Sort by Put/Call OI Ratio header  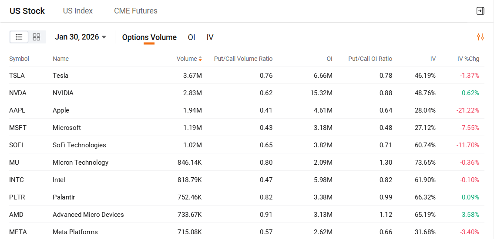pyautogui.click(x=370, y=59)
